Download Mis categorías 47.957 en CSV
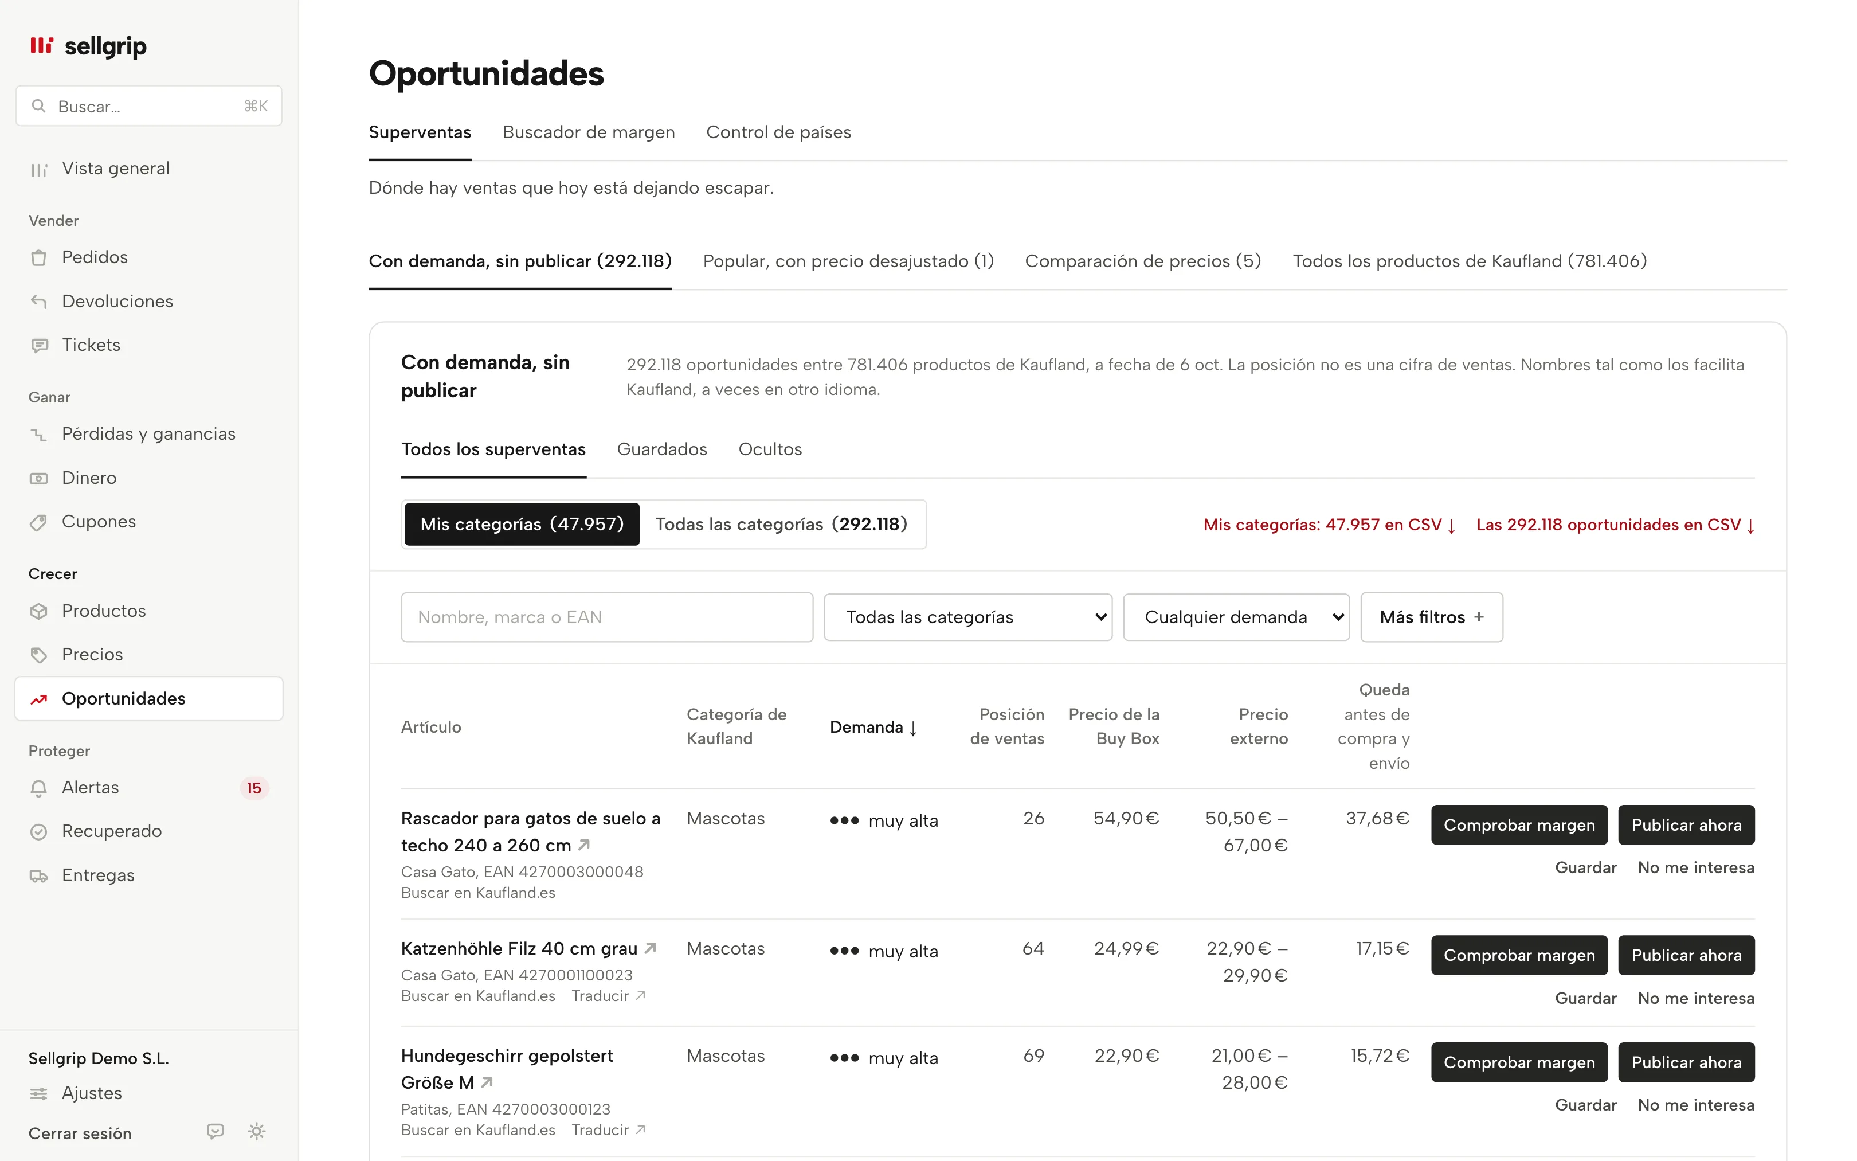 (1329, 525)
